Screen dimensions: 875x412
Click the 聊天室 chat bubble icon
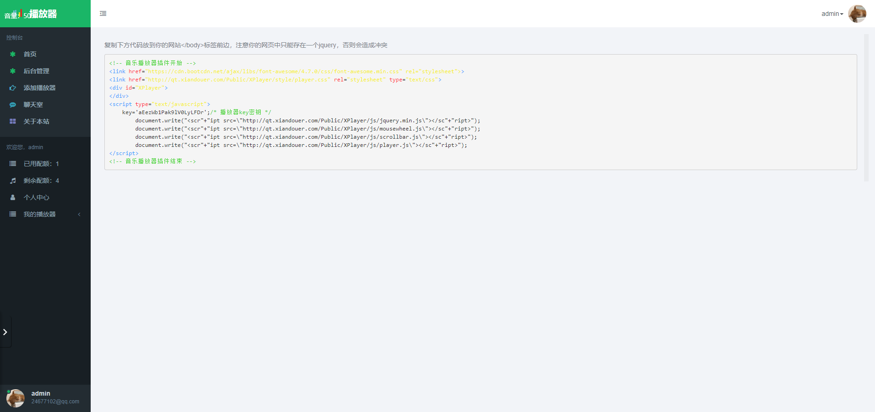(x=13, y=105)
